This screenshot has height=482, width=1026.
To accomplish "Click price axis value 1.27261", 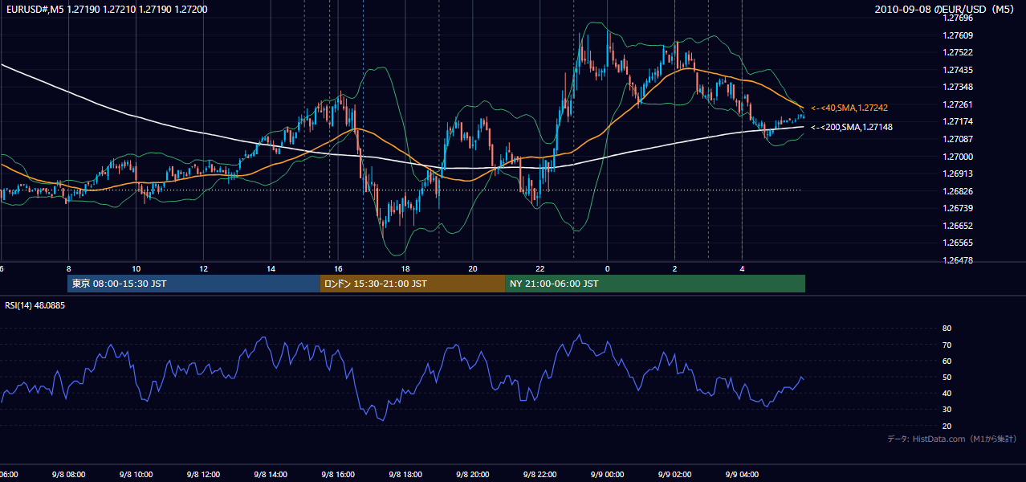I will coord(957,104).
